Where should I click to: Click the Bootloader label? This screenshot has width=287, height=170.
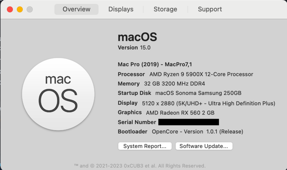[132, 132]
